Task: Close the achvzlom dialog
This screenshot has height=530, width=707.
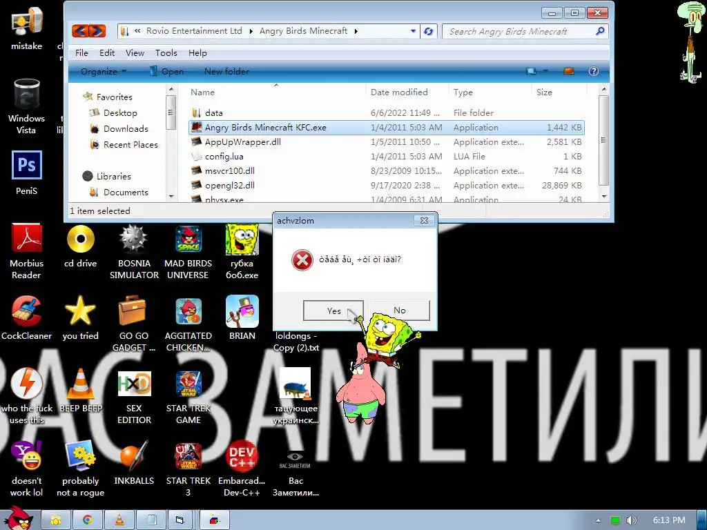Action: [x=424, y=220]
